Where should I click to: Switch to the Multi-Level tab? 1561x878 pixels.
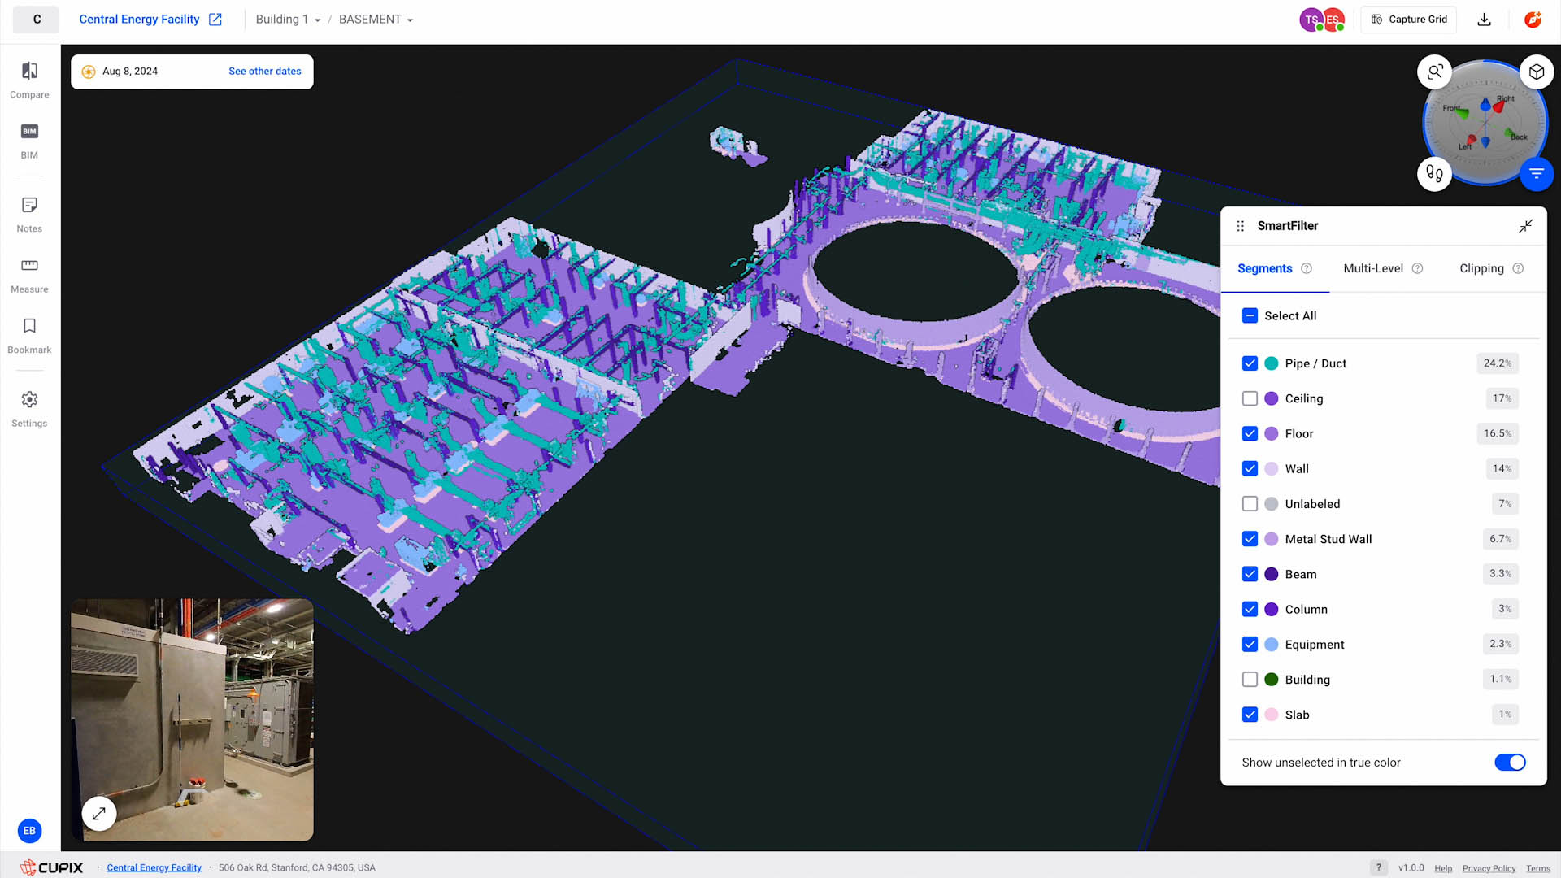(x=1372, y=268)
